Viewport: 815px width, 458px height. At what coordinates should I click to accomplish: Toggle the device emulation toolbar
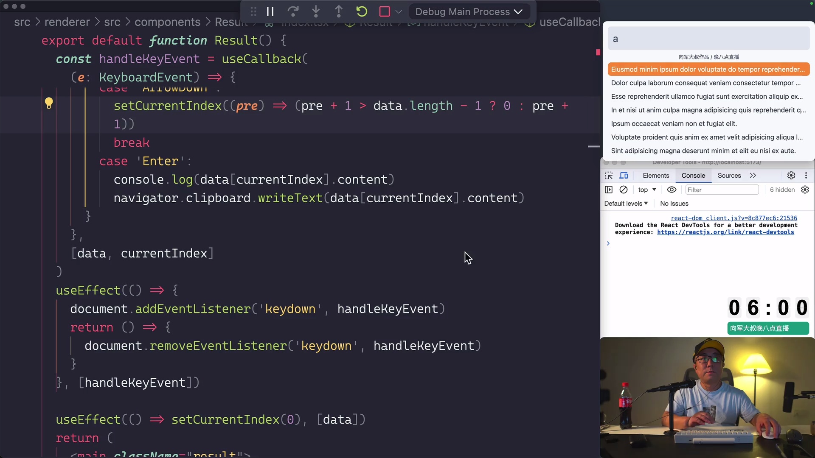click(x=624, y=175)
